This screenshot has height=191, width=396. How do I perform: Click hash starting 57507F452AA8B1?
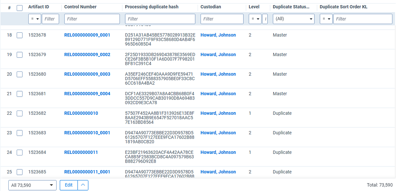coord(160,118)
